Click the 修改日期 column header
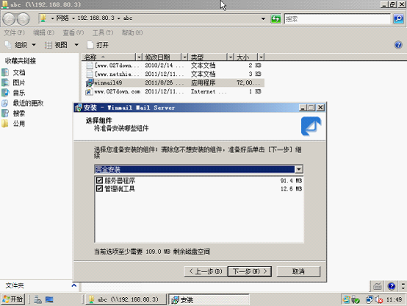 (162, 57)
